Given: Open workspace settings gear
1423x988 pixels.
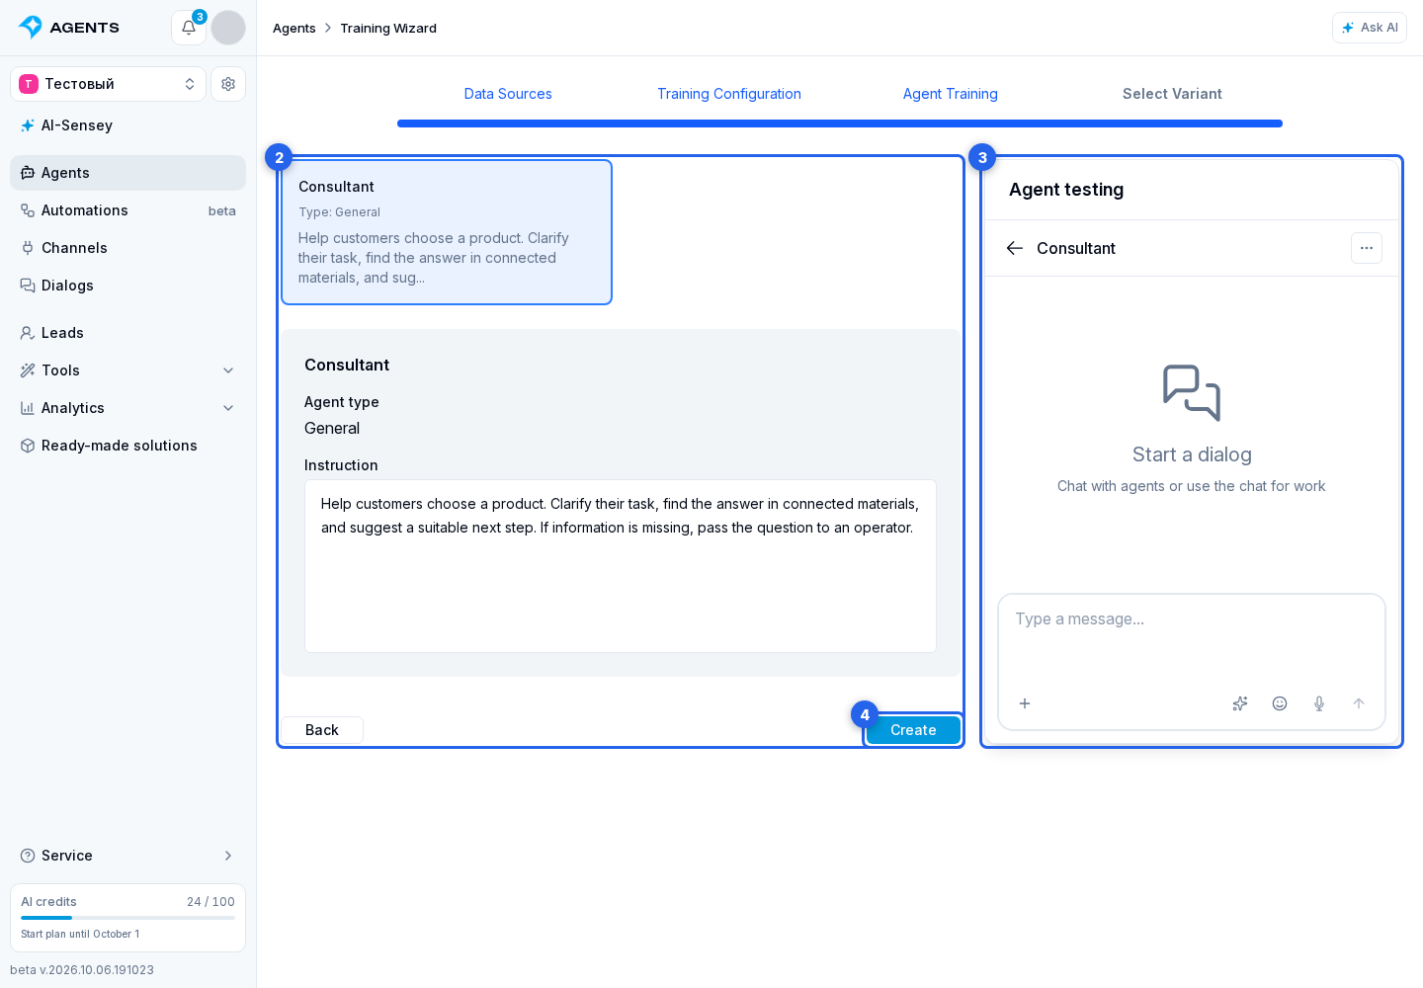Looking at the screenshot, I should tap(228, 84).
